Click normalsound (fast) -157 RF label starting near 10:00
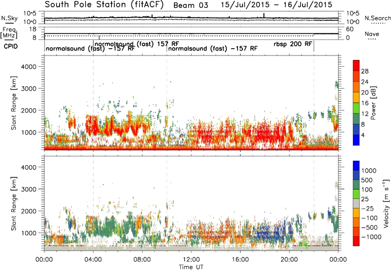This screenshot has height=270, width=391. [213, 48]
